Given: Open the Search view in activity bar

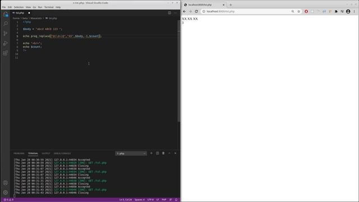Looking at the screenshot, I should pos(6,24).
